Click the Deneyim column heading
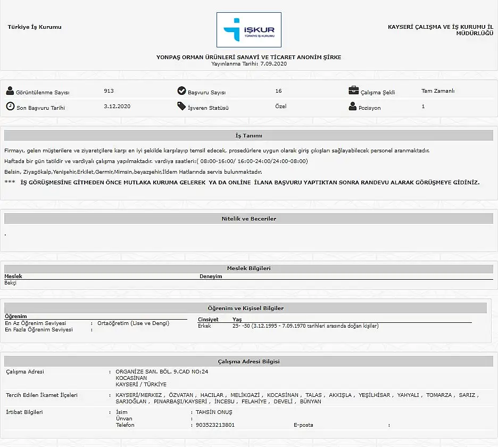Screen dimensions: 498x447 point(211,277)
